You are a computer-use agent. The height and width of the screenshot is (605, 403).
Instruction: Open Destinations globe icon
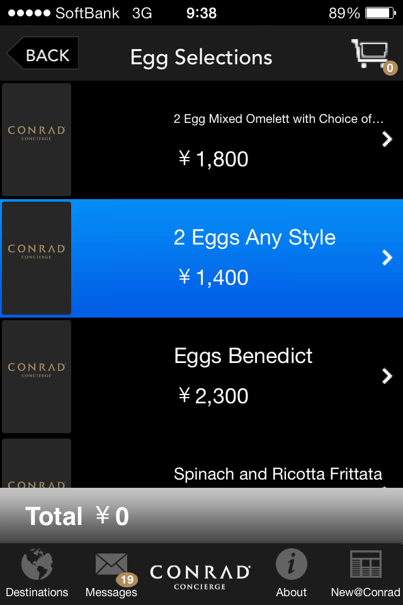point(37,565)
